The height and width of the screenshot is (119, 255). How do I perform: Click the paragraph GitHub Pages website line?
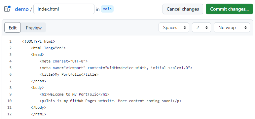click(x=110, y=101)
